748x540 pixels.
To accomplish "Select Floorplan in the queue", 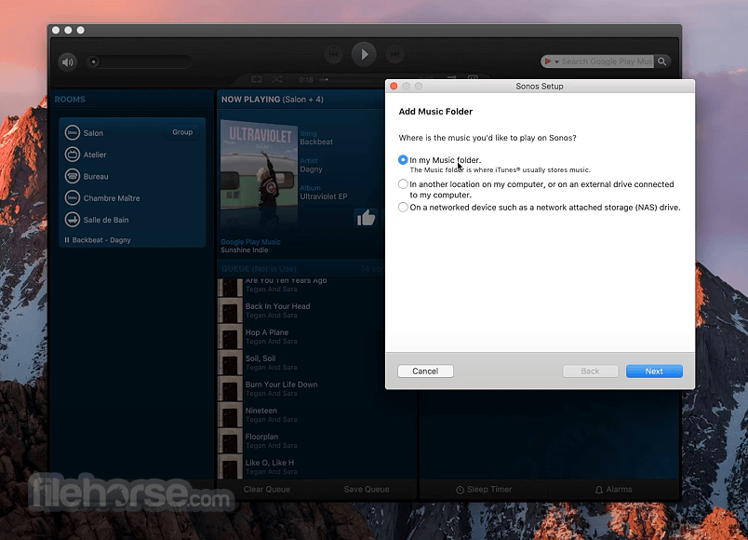I will coord(317,440).
